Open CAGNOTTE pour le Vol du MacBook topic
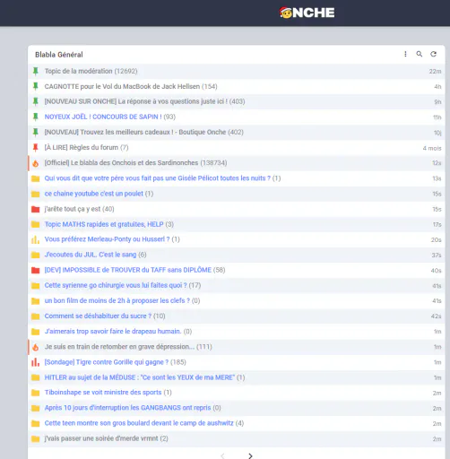Viewport: 450px width, 459px height. pos(122,86)
